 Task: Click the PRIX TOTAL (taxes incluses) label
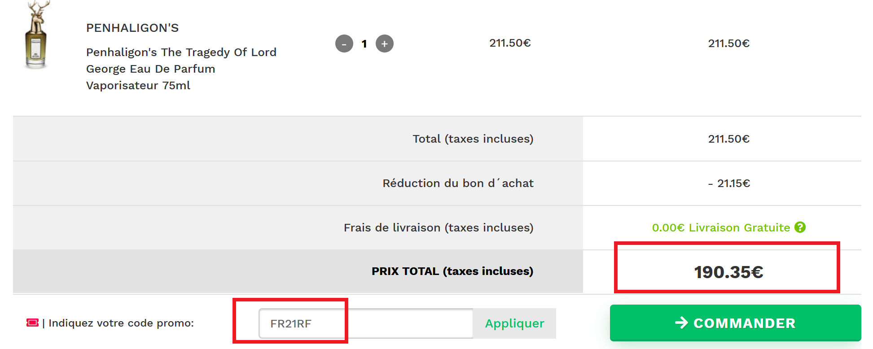click(452, 271)
